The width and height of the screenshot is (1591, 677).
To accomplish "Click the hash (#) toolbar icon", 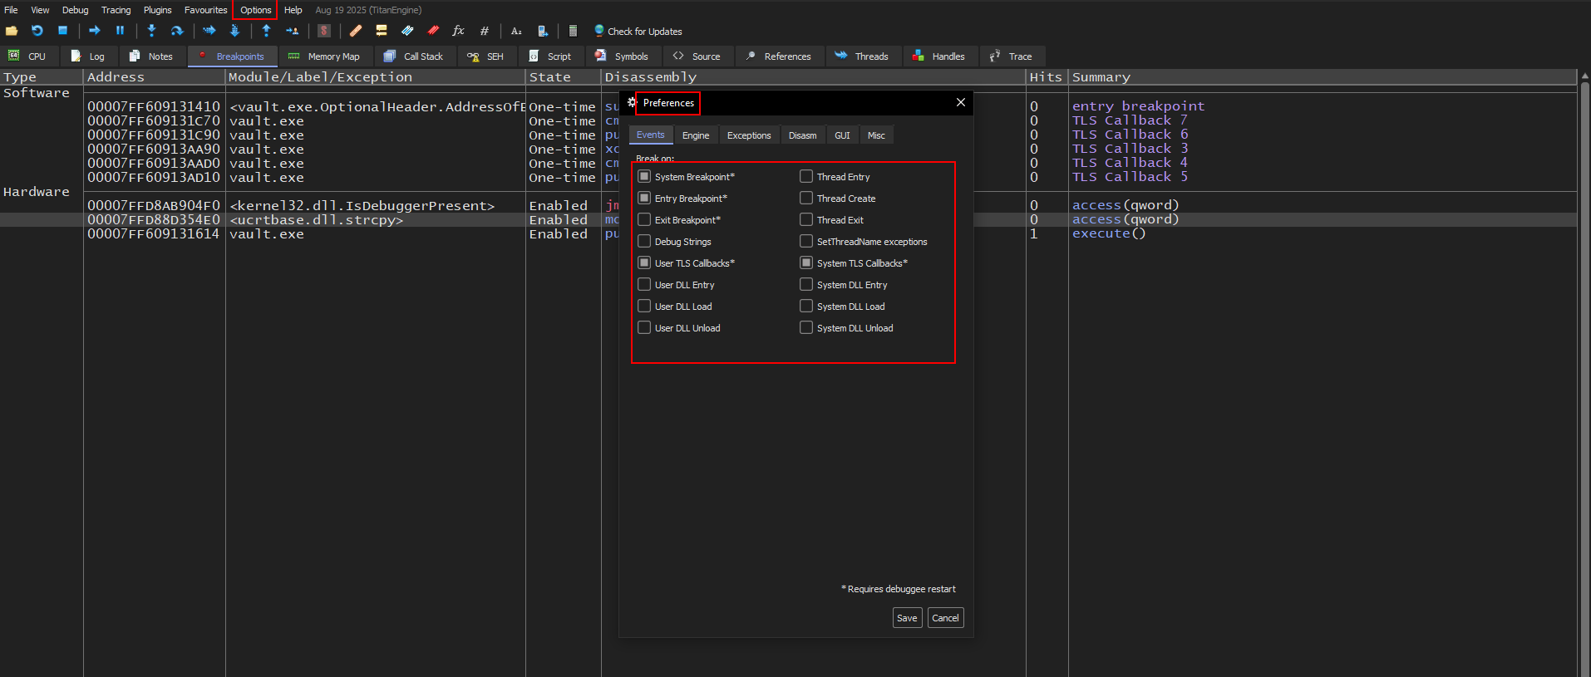I will click(484, 31).
